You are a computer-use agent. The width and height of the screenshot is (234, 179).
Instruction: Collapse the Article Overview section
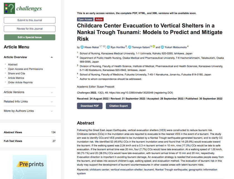pos(52,57)
